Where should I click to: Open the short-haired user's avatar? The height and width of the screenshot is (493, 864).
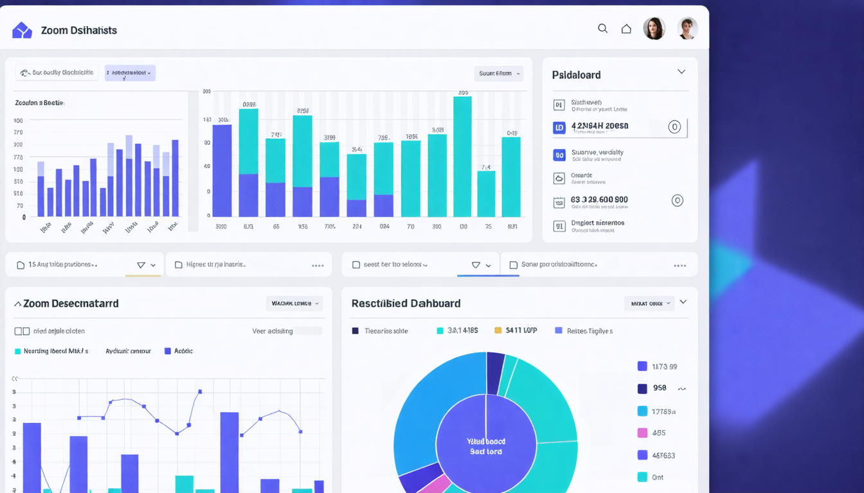click(x=687, y=28)
